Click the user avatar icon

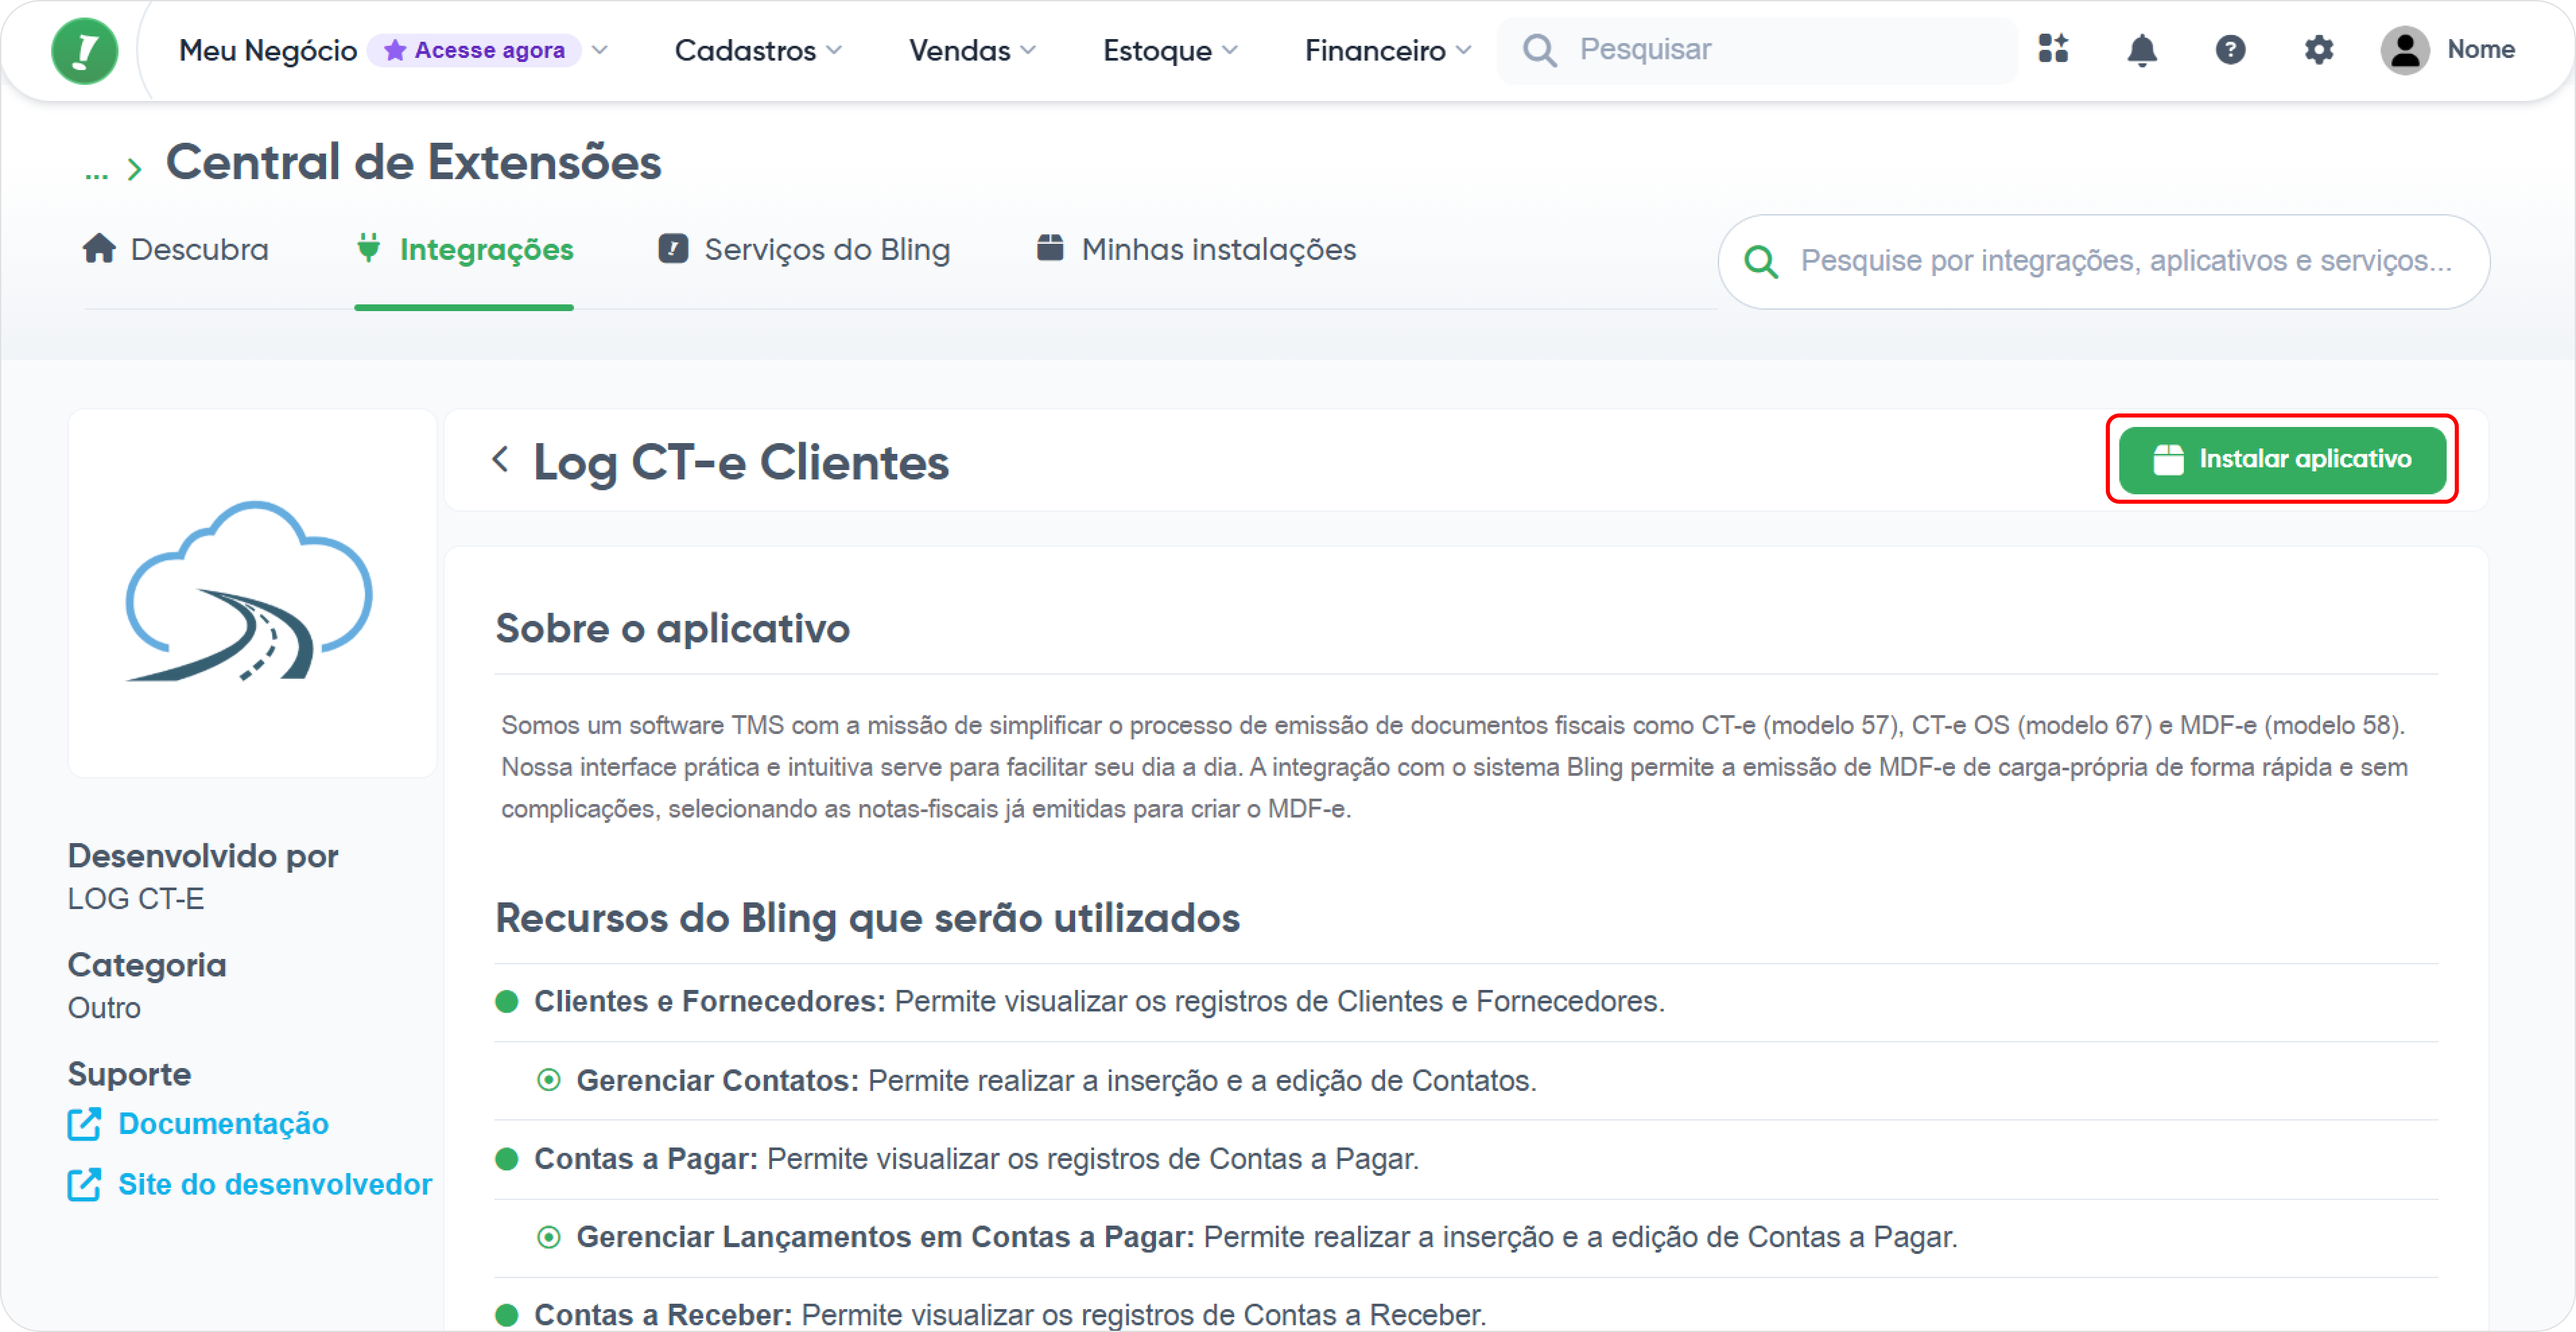click(2405, 50)
